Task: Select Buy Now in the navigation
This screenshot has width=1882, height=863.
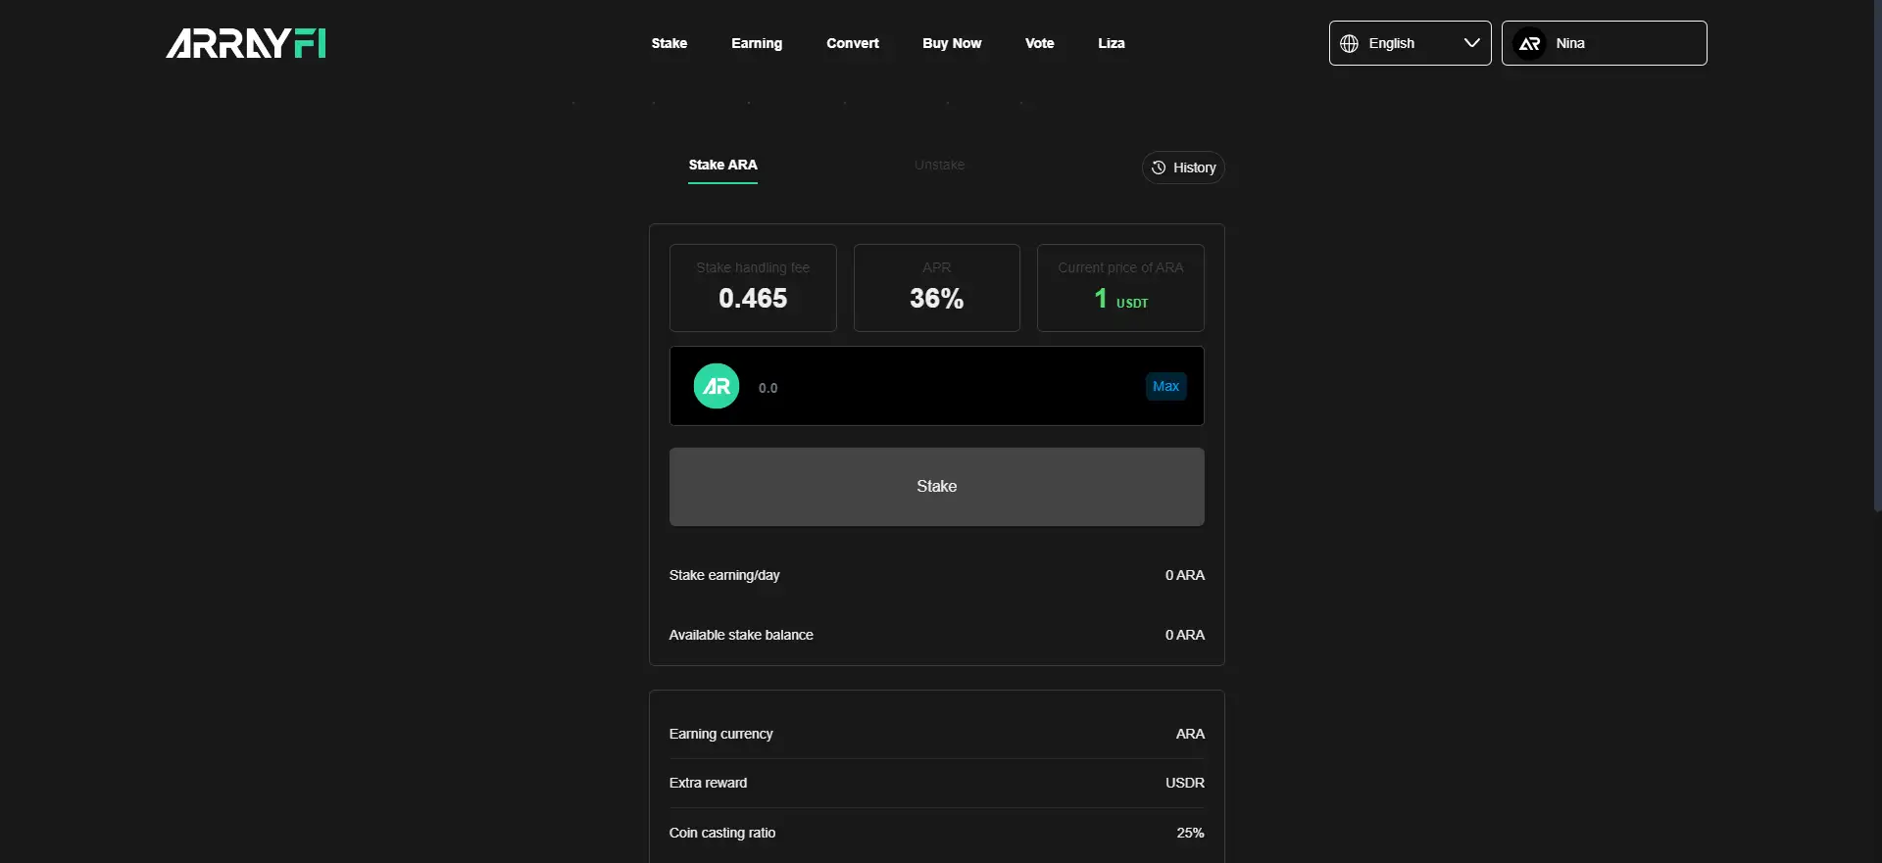Action: [x=952, y=43]
